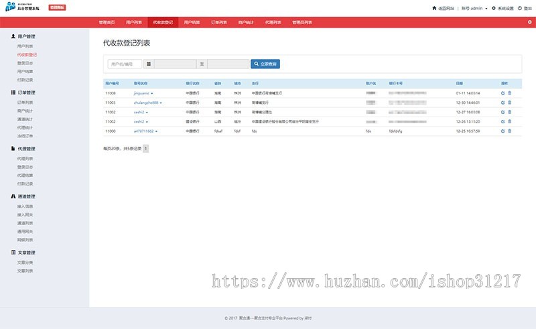Click the gear icon on the red navigation bar
536x329 pixels.
click(529, 22)
